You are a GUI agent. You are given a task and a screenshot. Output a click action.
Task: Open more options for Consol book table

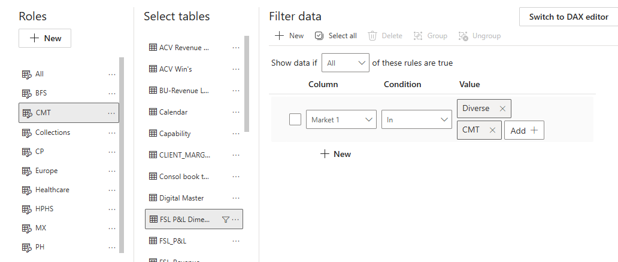pos(236,177)
